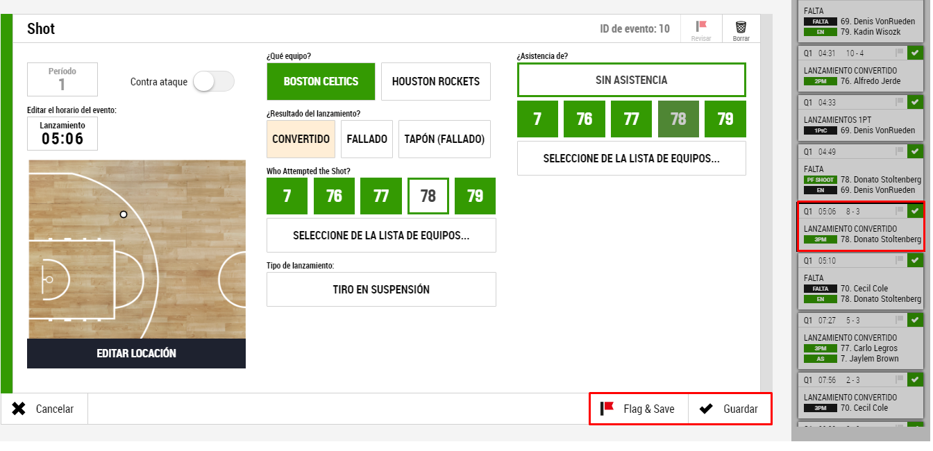Assign the assist to player 77
This screenshot has height=451, width=933.
[x=631, y=119]
